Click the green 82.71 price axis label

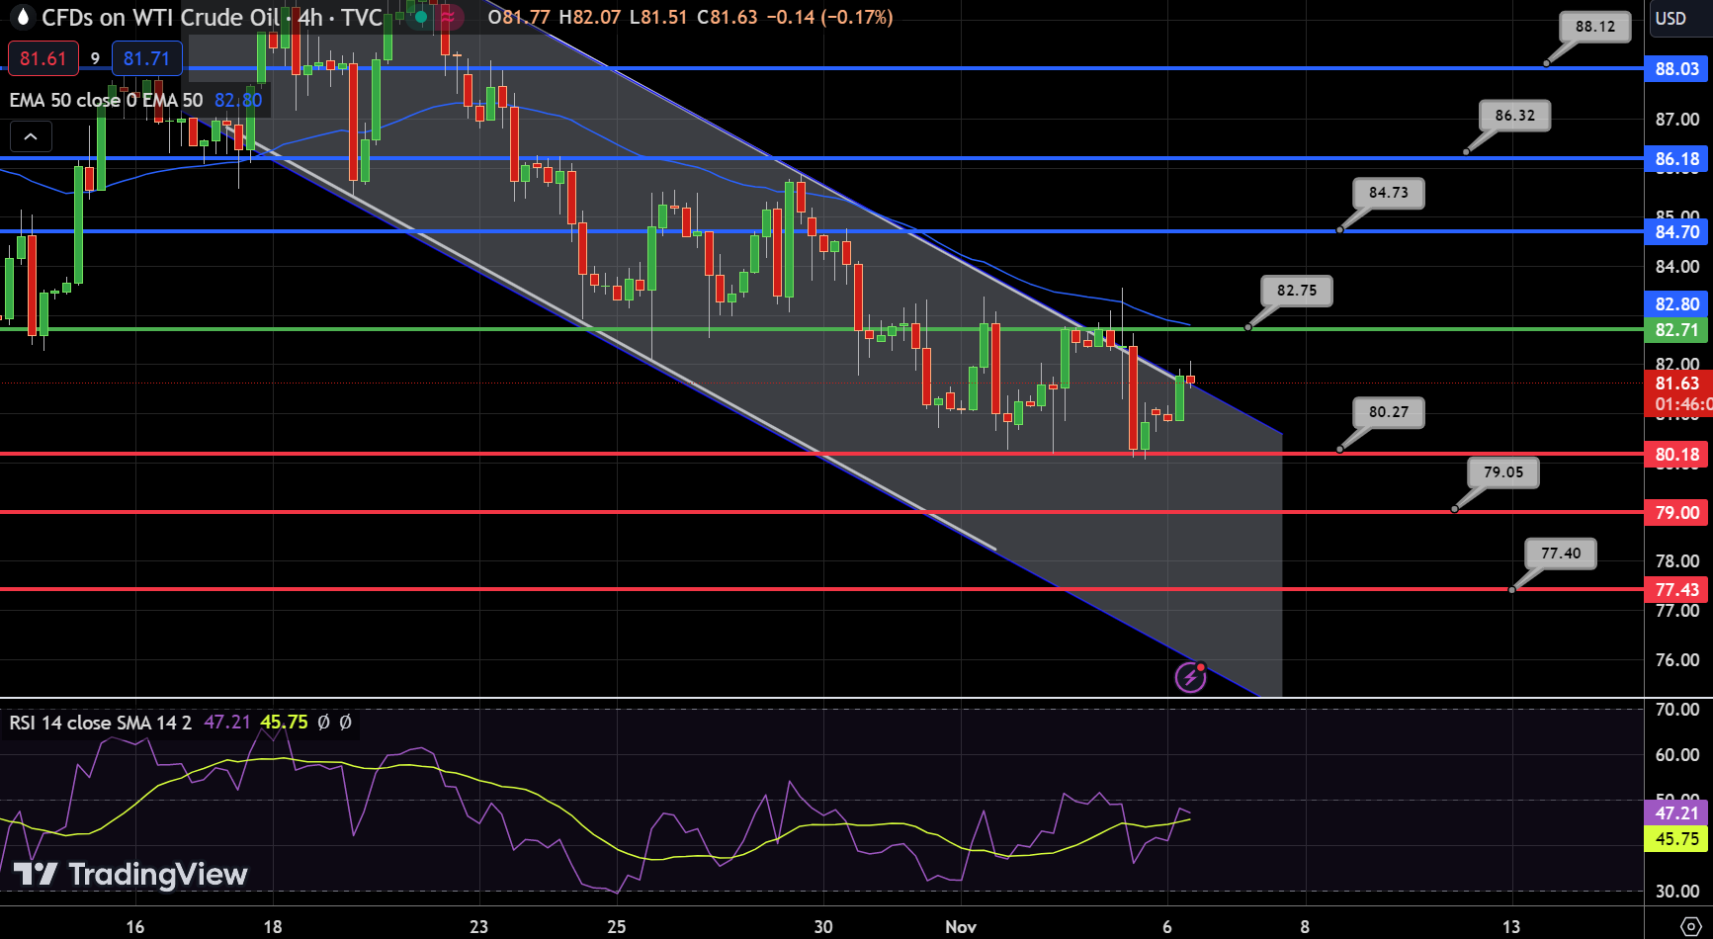[x=1676, y=330]
